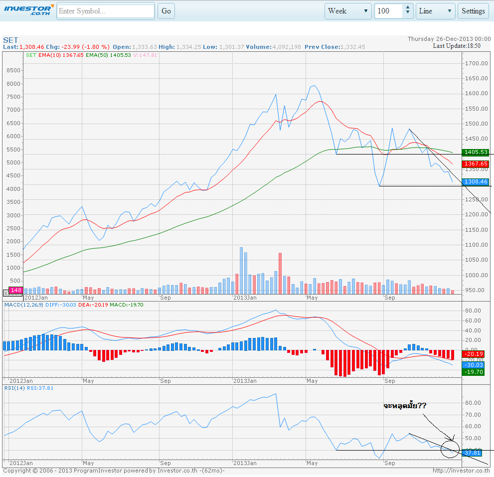Viewport: 494px width, 477px height.
Task: Click the red 1367.65 price tag
Action: [476, 163]
